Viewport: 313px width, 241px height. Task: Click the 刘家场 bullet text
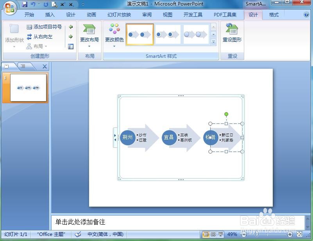[227, 140]
